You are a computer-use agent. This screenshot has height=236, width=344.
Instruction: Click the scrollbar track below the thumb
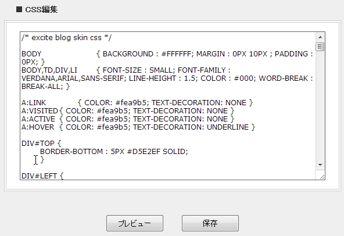point(320,105)
